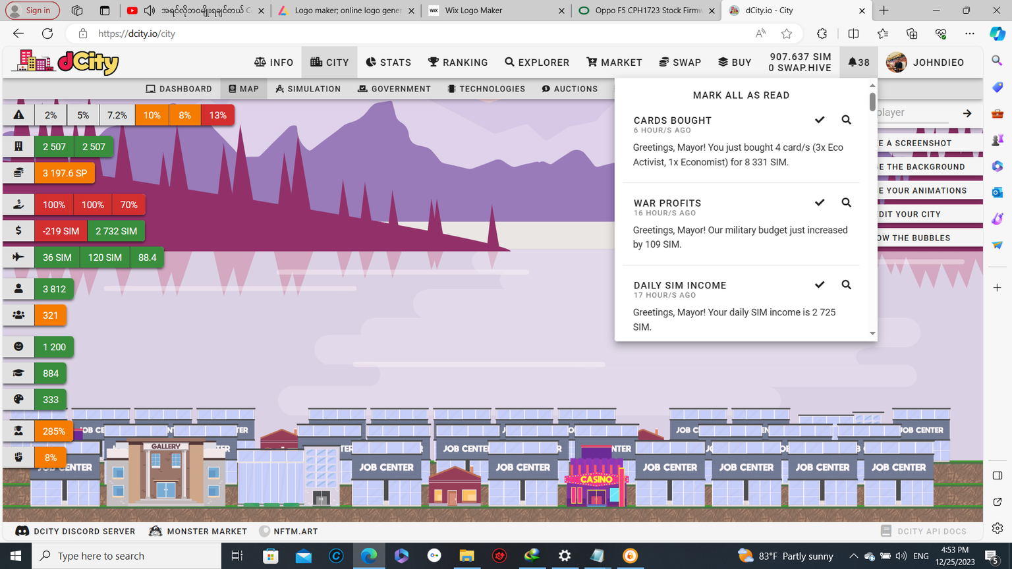Viewport: 1012px width, 569px height.
Task: Click the warning triangle stat icon
Action: coord(18,115)
